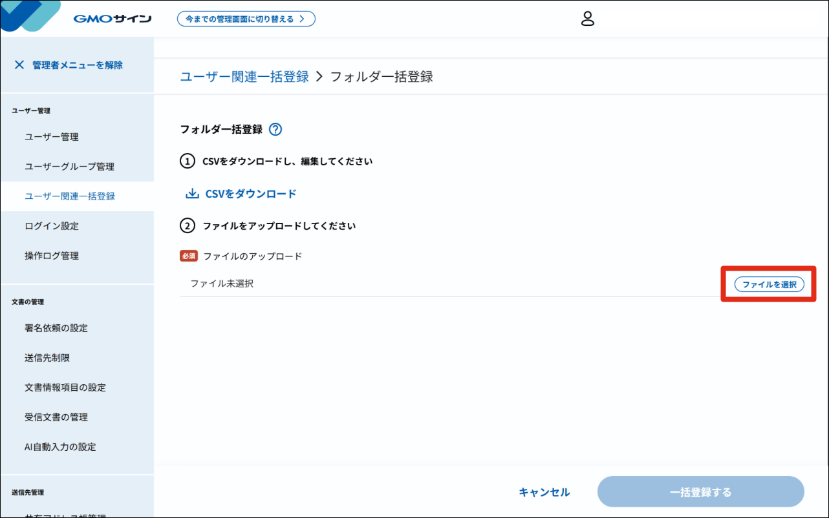The width and height of the screenshot is (829, 518).
Task: Click the ファイルを選択 upload button
Action: pos(768,284)
